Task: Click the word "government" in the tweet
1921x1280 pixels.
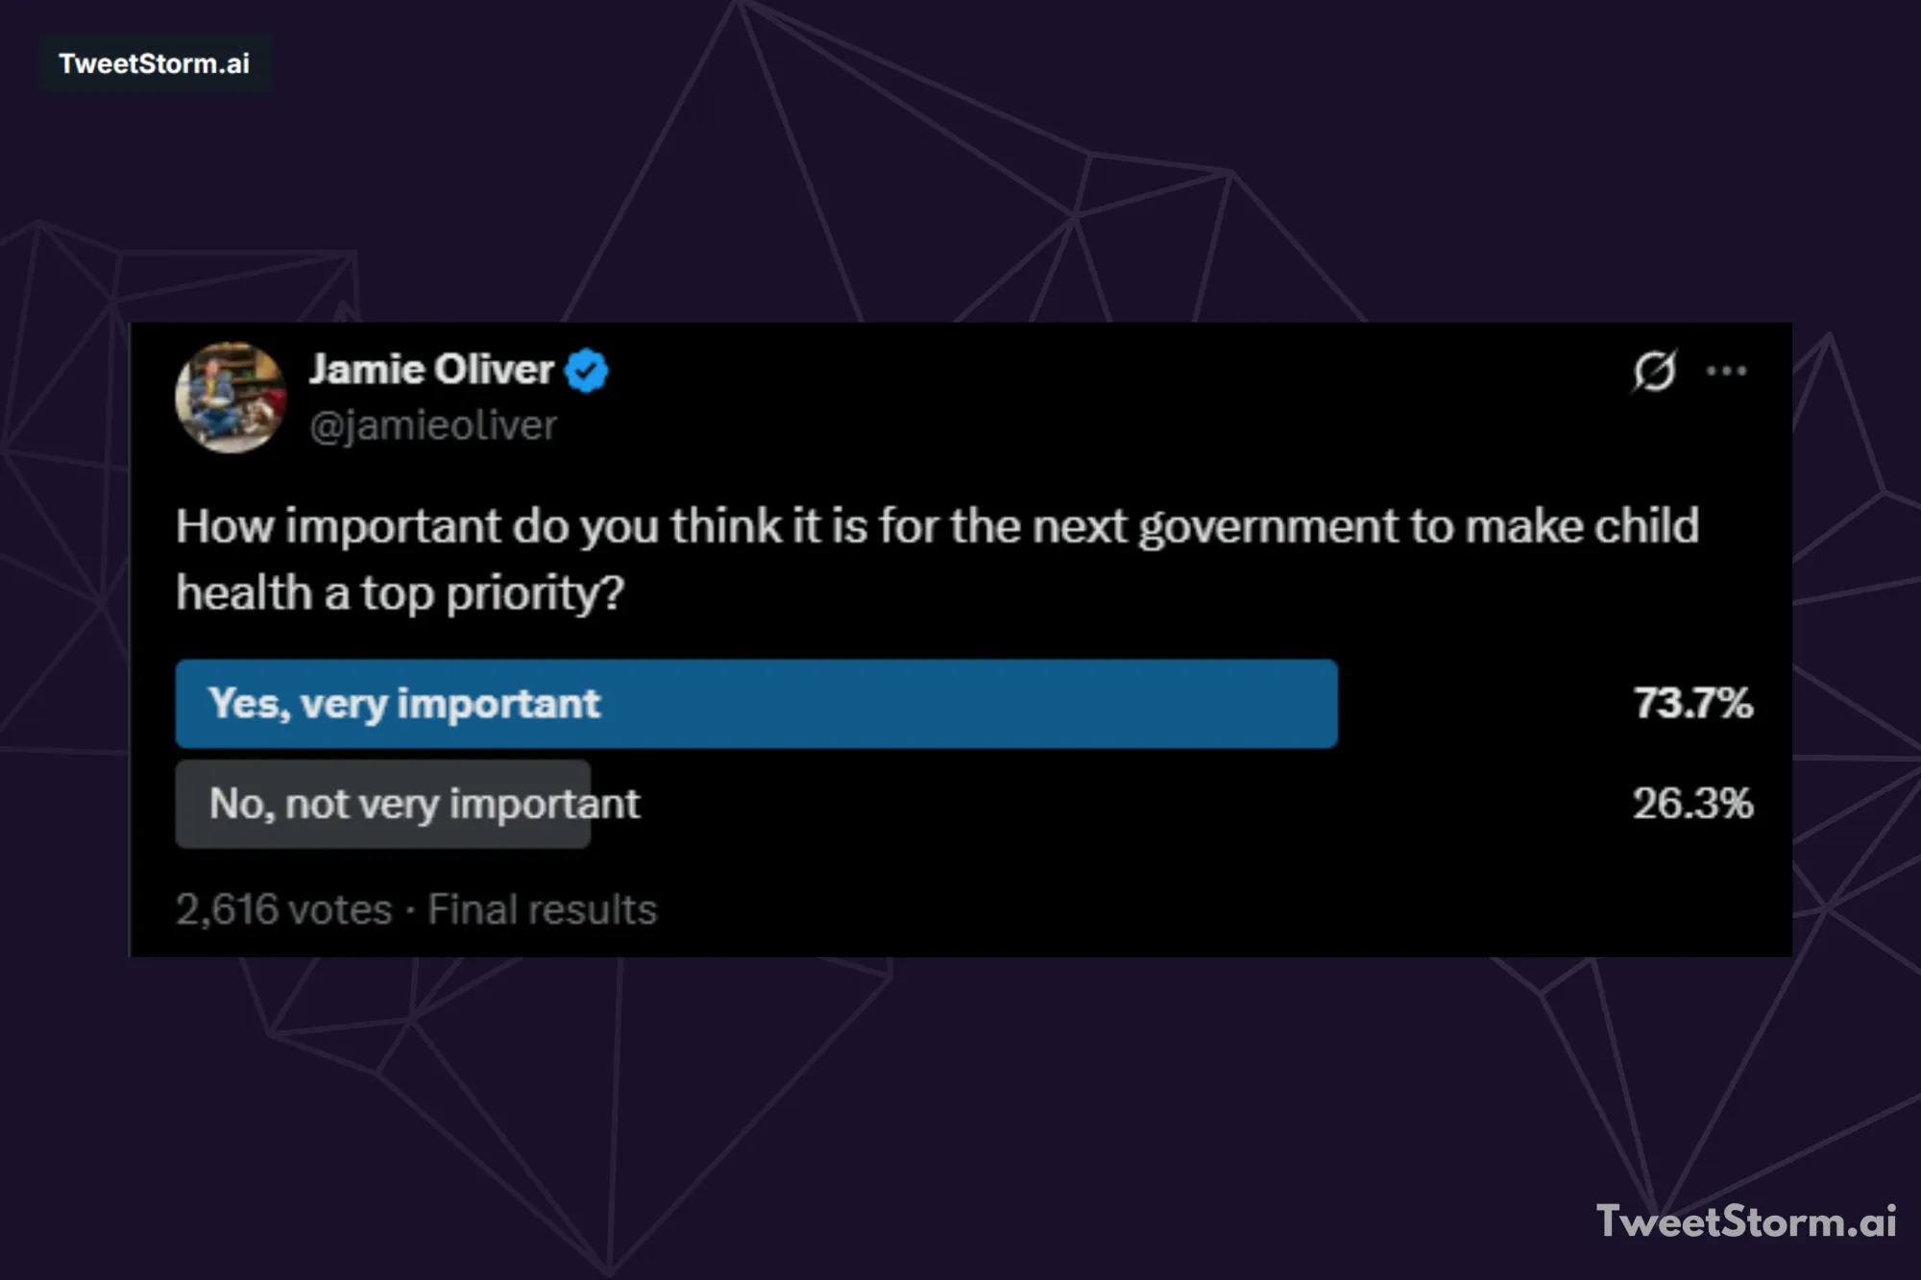Action: point(1268,527)
